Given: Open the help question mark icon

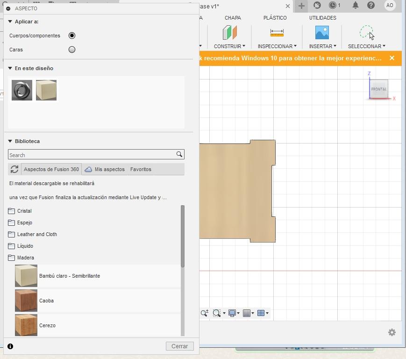Looking at the screenshot, I should point(370,6).
